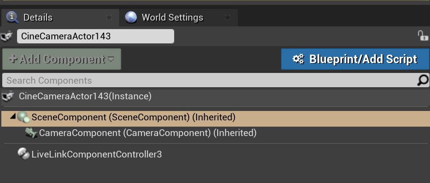Toggle the actor lock padlock icon
Screen dimensions: 430x183
point(422,36)
